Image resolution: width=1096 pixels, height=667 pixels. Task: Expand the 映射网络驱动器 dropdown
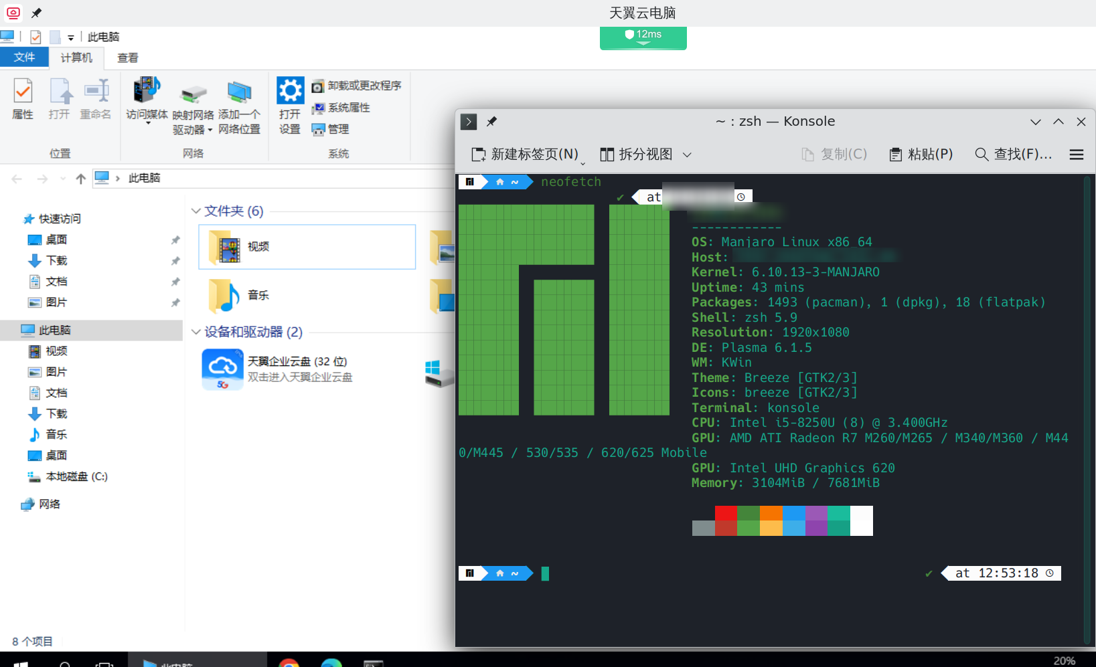210,130
